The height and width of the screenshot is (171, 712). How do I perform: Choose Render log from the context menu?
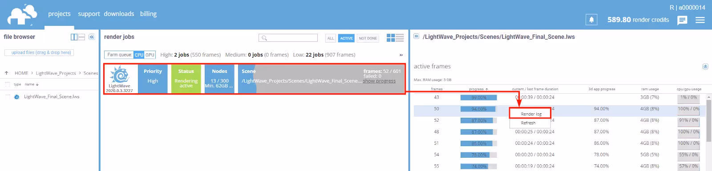click(x=531, y=114)
